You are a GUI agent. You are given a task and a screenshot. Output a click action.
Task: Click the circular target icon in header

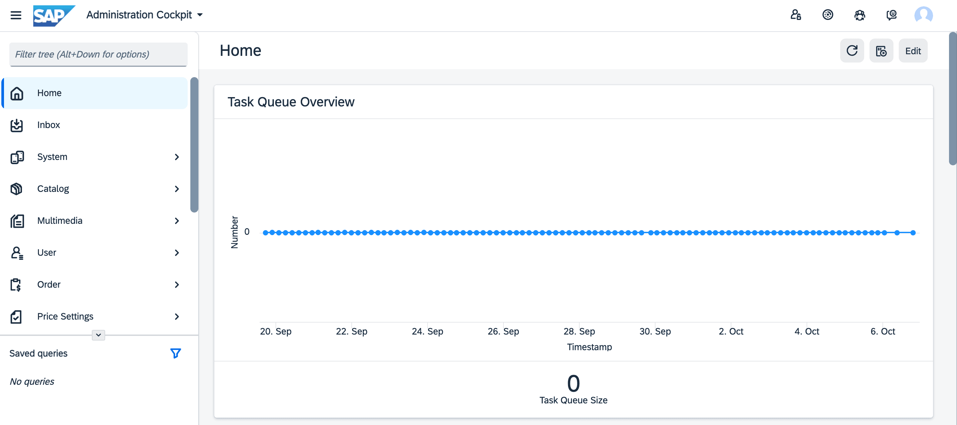pyautogui.click(x=827, y=15)
